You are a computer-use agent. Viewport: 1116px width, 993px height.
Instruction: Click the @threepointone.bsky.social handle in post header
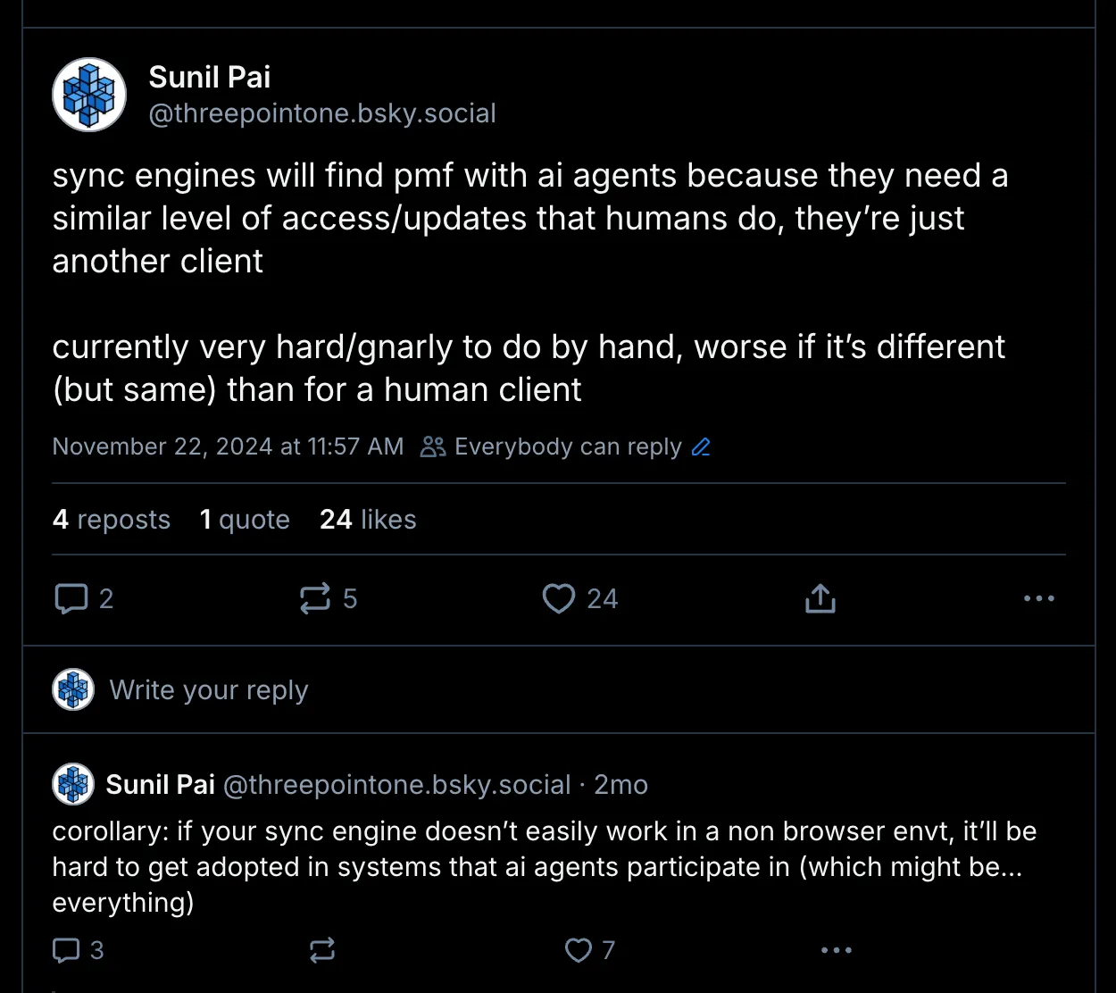(x=322, y=113)
